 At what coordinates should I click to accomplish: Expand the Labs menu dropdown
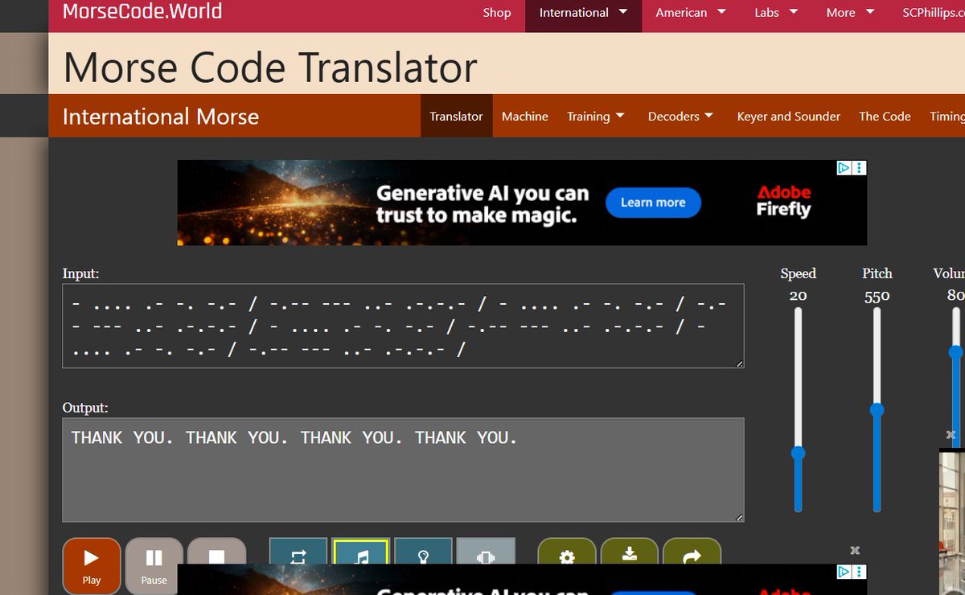pos(776,13)
